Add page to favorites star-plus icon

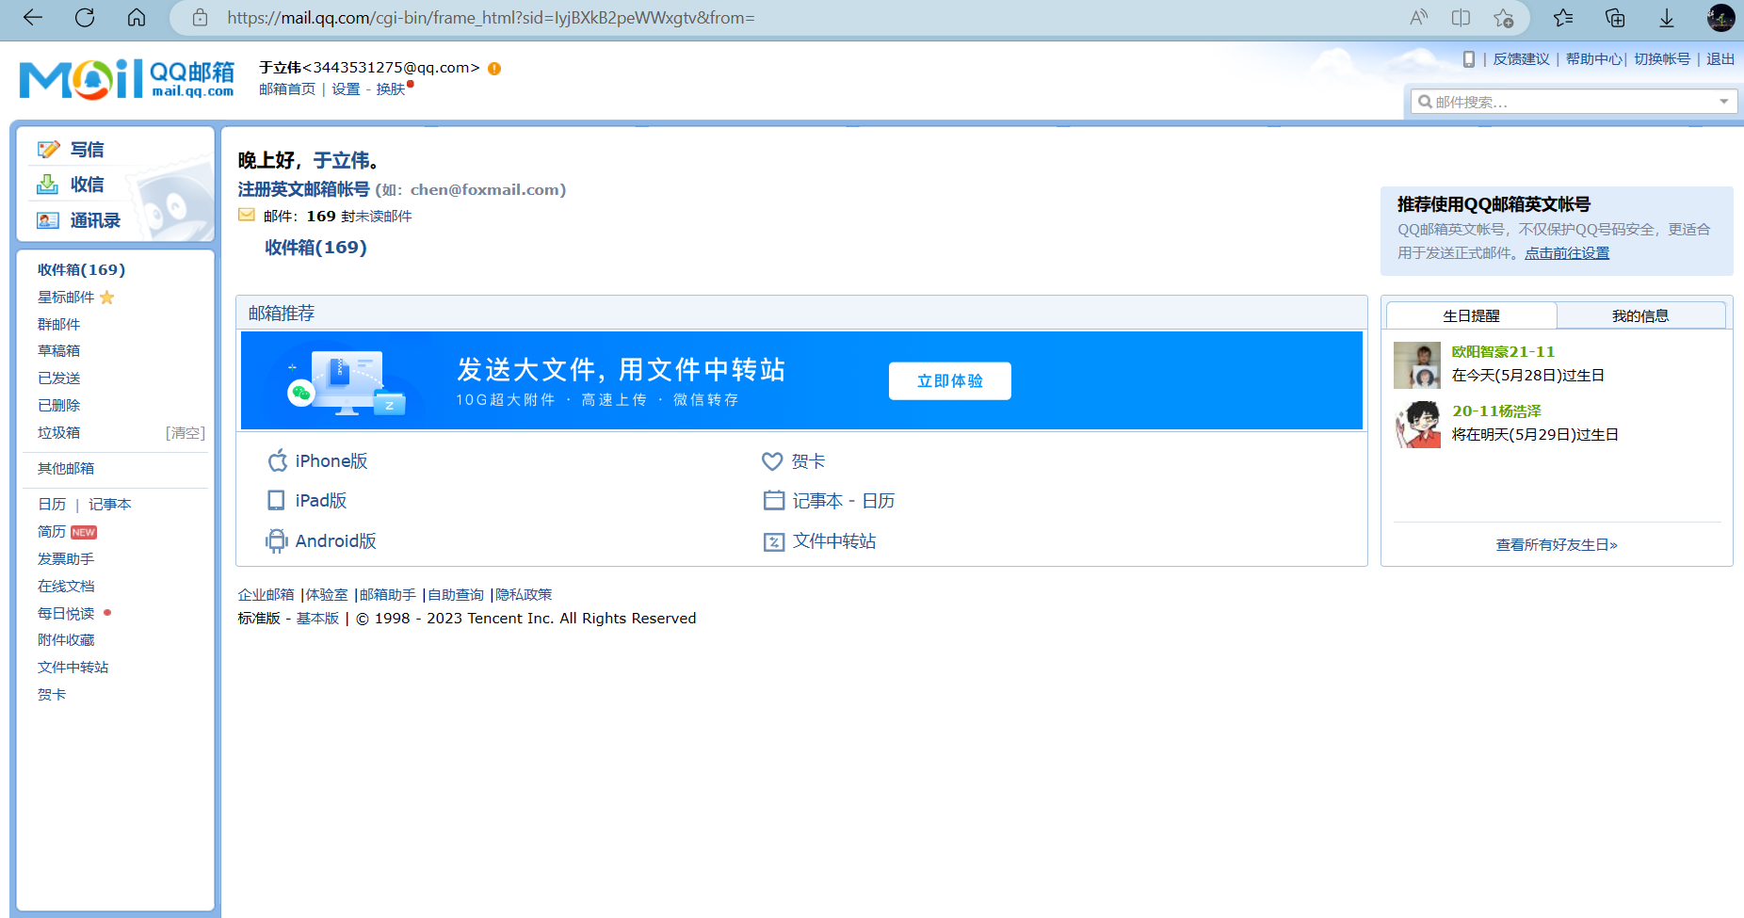(1504, 18)
